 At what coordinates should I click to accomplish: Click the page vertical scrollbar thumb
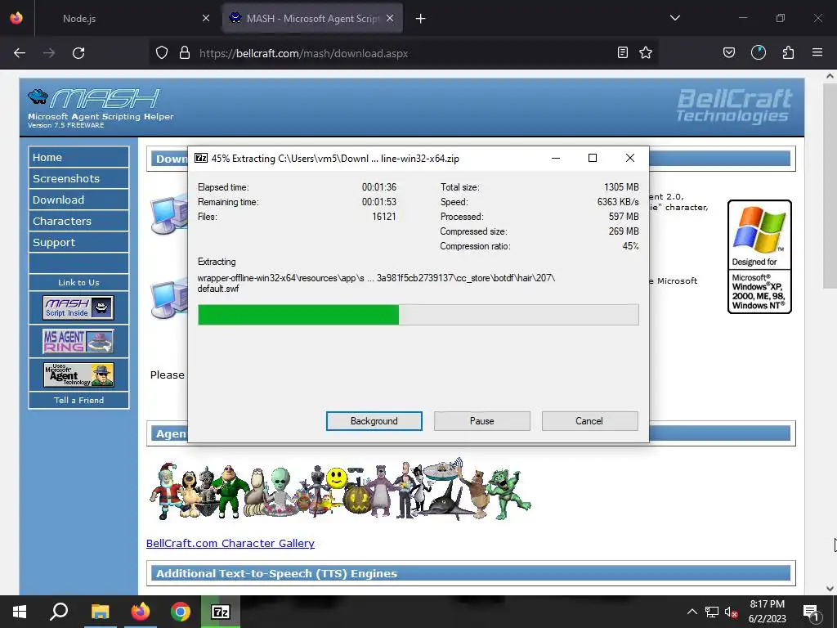pyautogui.click(x=830, y=185)
